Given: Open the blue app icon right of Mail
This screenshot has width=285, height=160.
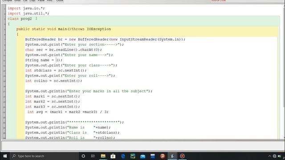Looking at the screenshot, I should pos(152,156).
